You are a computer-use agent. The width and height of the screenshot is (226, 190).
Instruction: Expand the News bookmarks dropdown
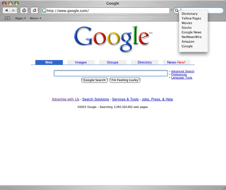coord(35,18)
